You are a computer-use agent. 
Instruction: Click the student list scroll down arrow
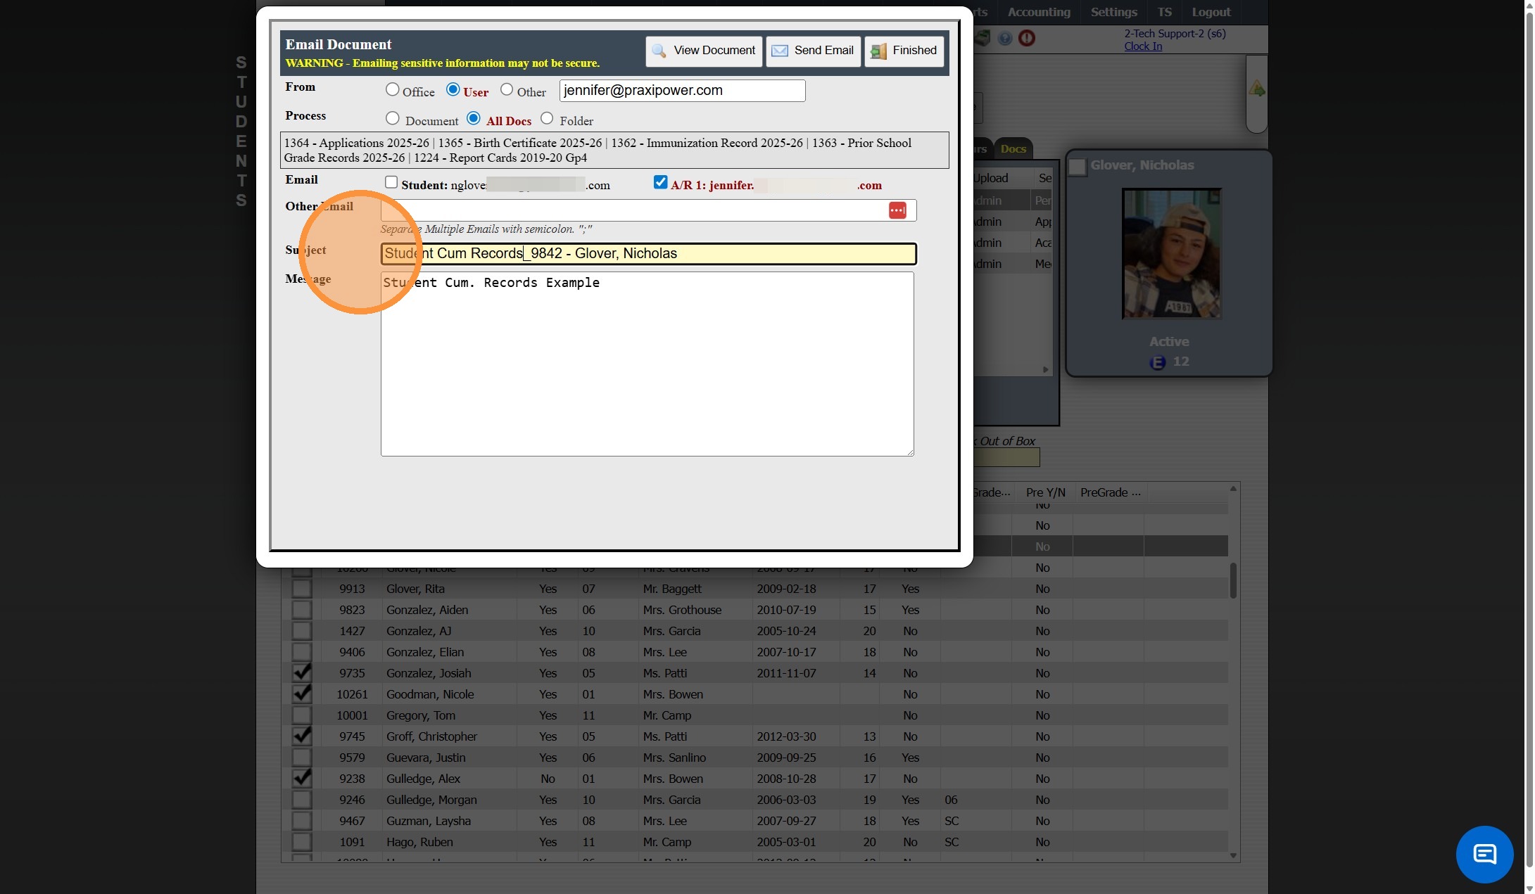(1233, 855)
